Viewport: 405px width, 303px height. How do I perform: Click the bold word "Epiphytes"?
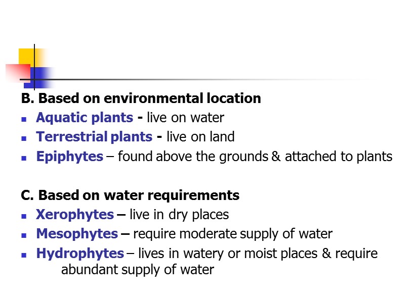(69, 157)
